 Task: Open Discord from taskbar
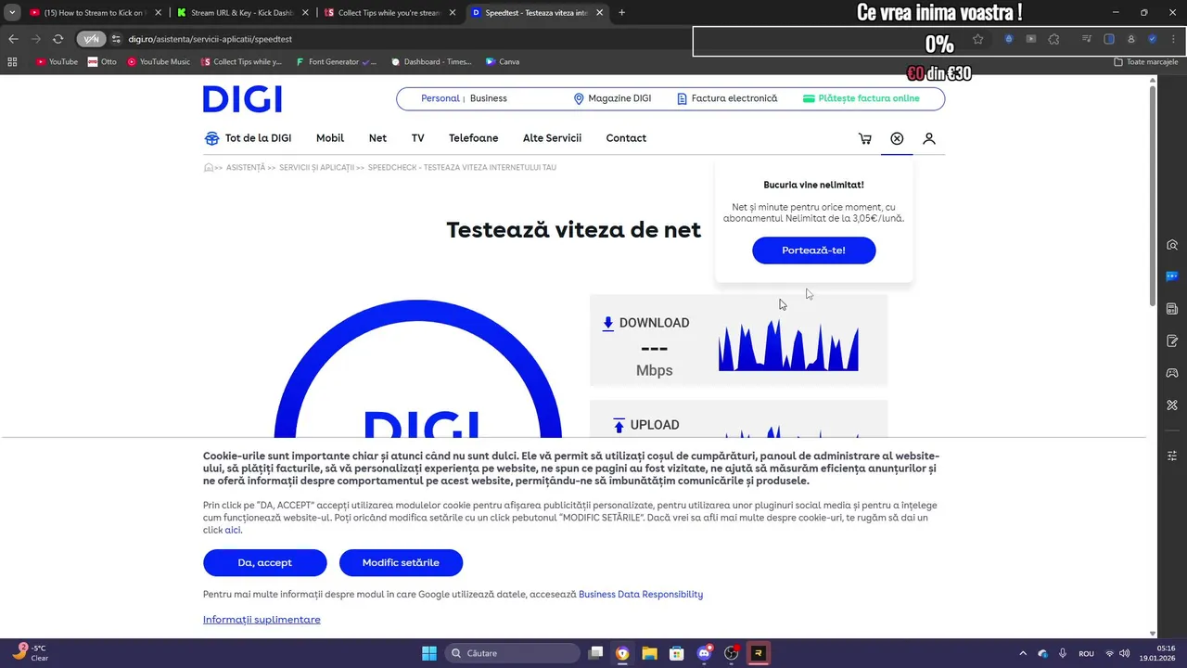click(704, 653)
